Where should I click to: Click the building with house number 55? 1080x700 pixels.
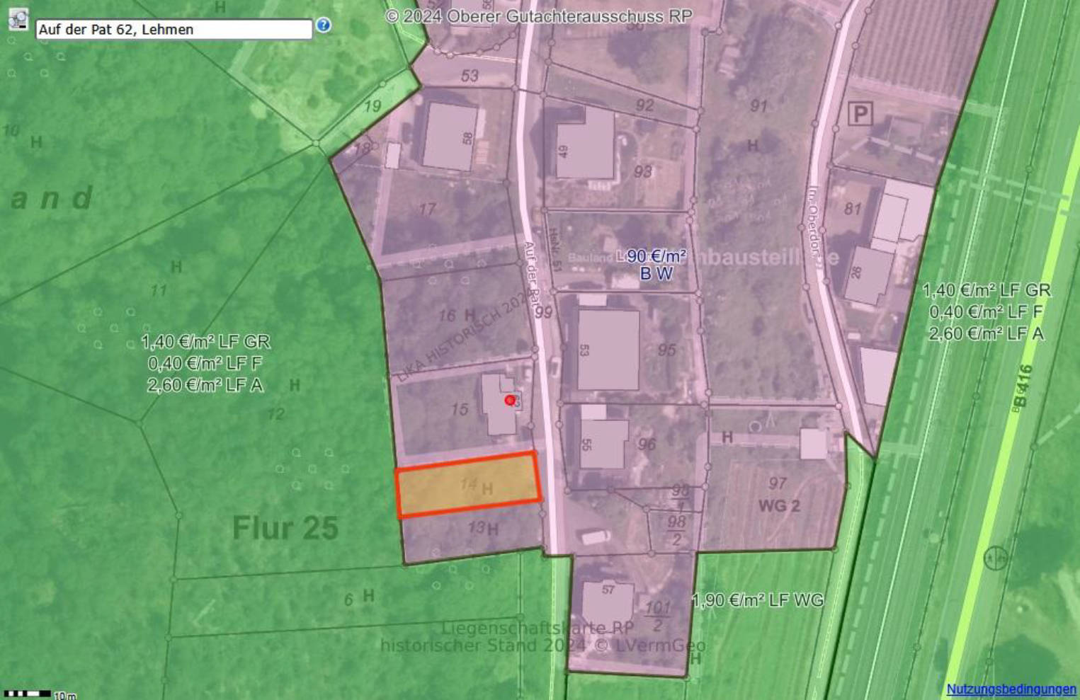(603, 444)
